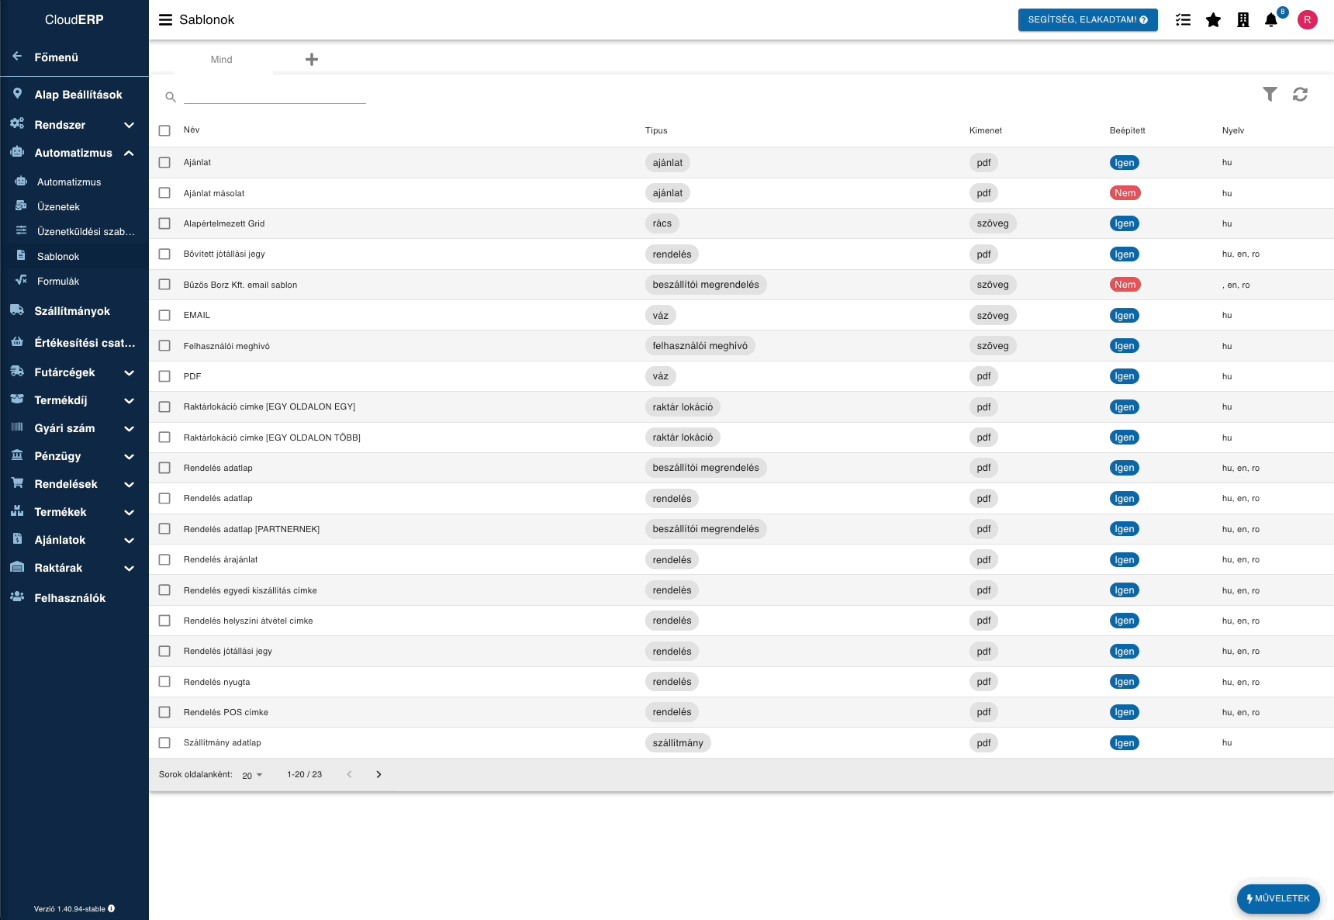Expand the Rendszer sidebar section
The width and height of the screenshot is (1334, 920).
click(x=129, y=125)
